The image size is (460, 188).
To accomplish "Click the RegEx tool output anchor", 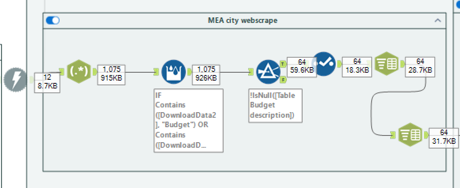I will (95, 71).
